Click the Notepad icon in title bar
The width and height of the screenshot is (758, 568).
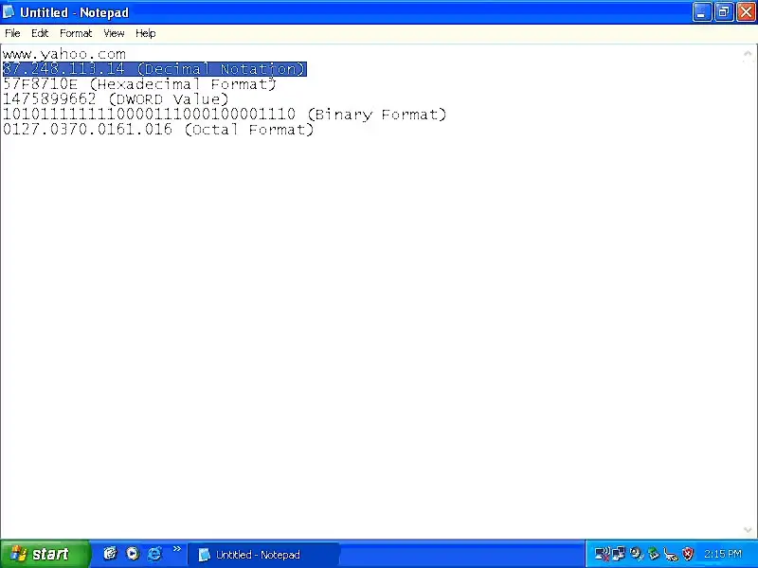pyautogui.click(x=9, y=11)
